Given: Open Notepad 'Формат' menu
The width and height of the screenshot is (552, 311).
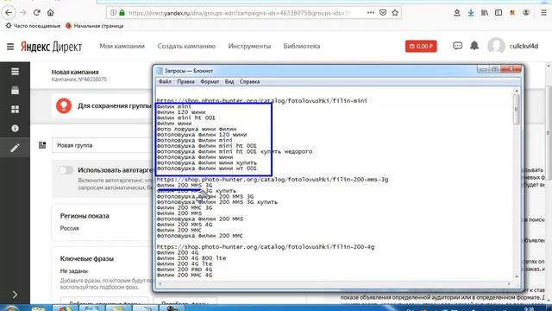Looking at the screenshot, I should click(210, 82).
